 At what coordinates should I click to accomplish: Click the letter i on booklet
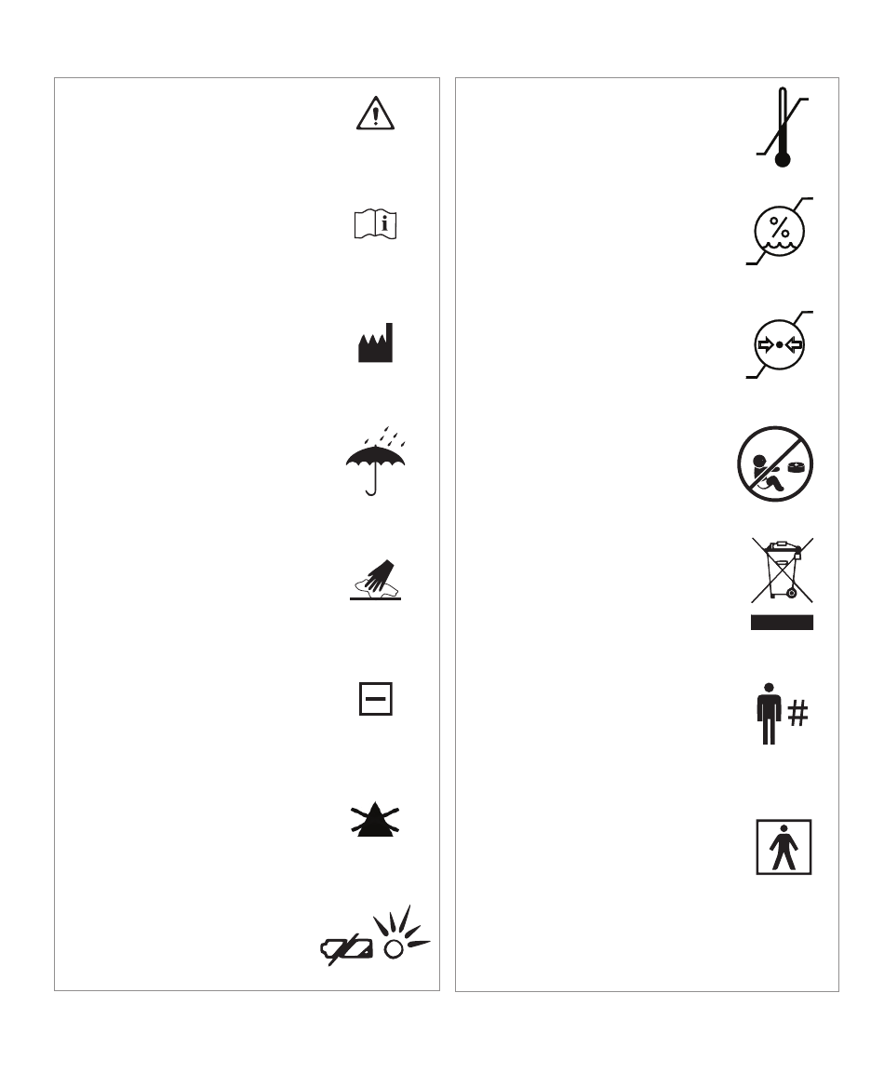385,224
